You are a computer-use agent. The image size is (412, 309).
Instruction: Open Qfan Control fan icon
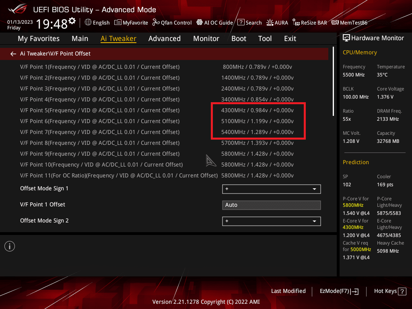(x=156, y=23)
